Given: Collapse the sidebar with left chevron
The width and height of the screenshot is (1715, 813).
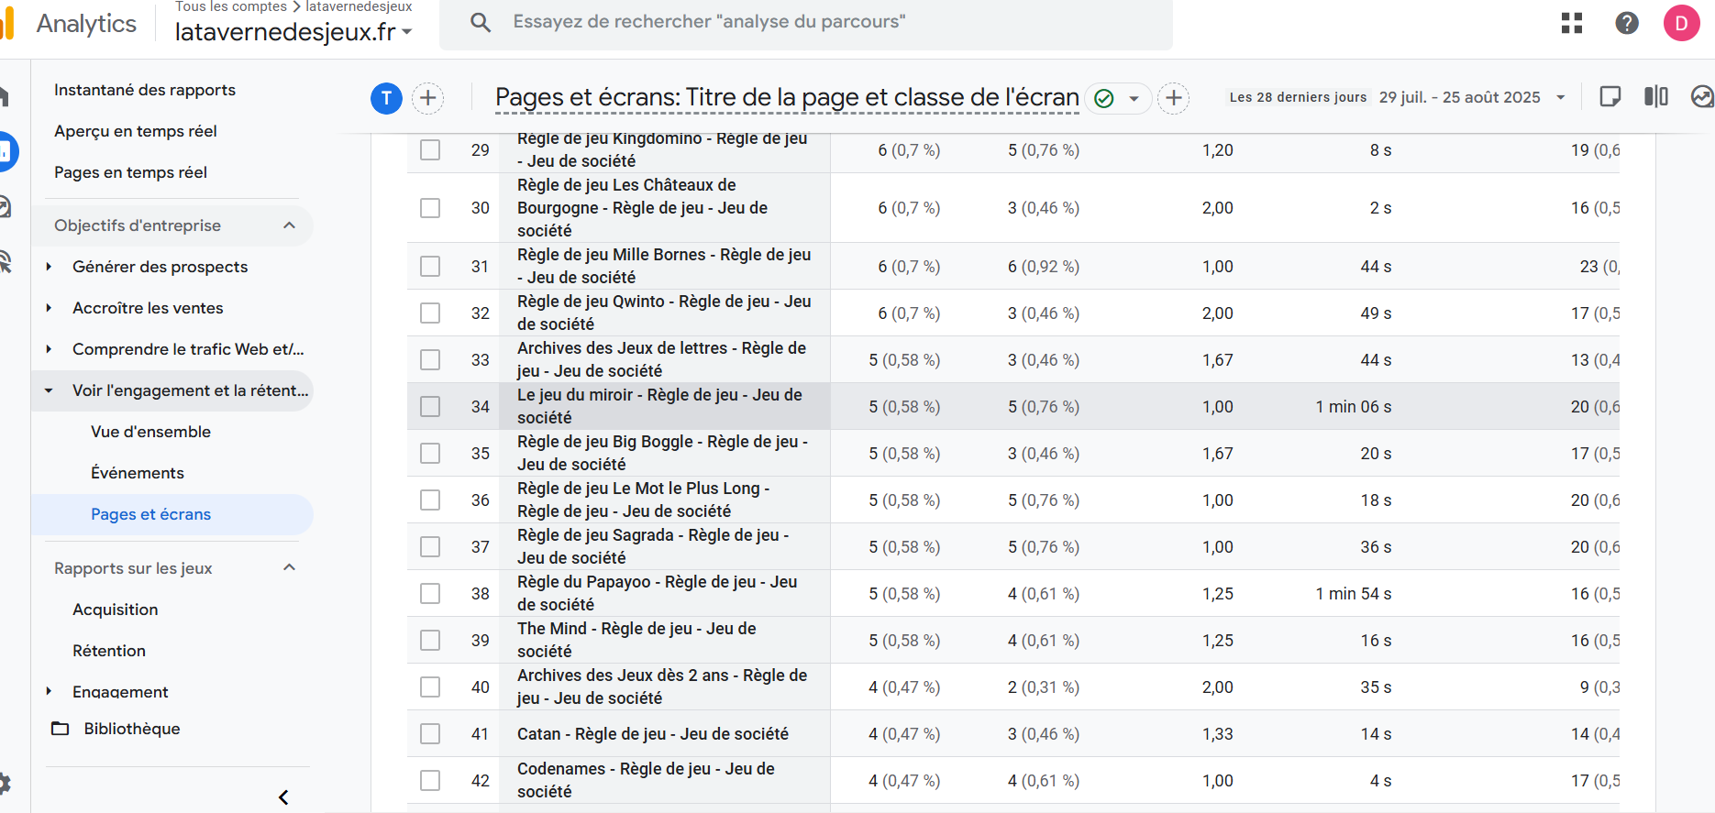Looking at the screenshot, I should 283,797.
